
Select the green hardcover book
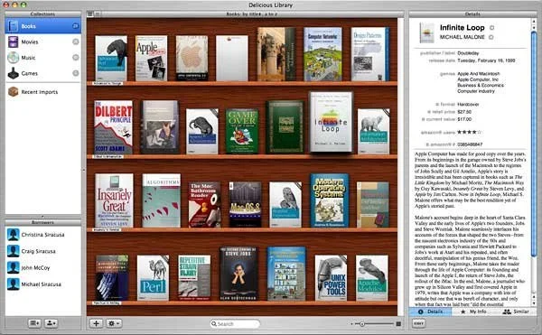coord(285,127)
